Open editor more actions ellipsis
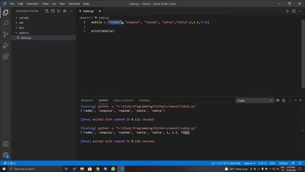Image resolution: width=305 pixels, height=172 pixels. pyautogui.click(x=300, y=11)
